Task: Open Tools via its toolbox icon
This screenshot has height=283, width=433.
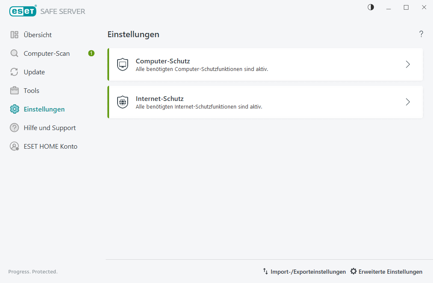Action: pyautogui.click(x=14, y=90)
